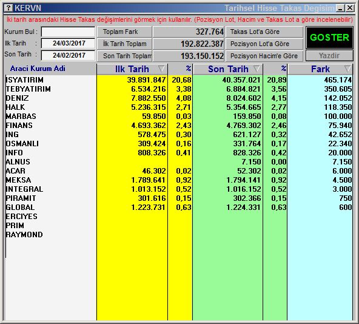The width and height of the screenshot is (359, 324).
Task: Sort by Fark triangle icon
Action: click(347, 69)
